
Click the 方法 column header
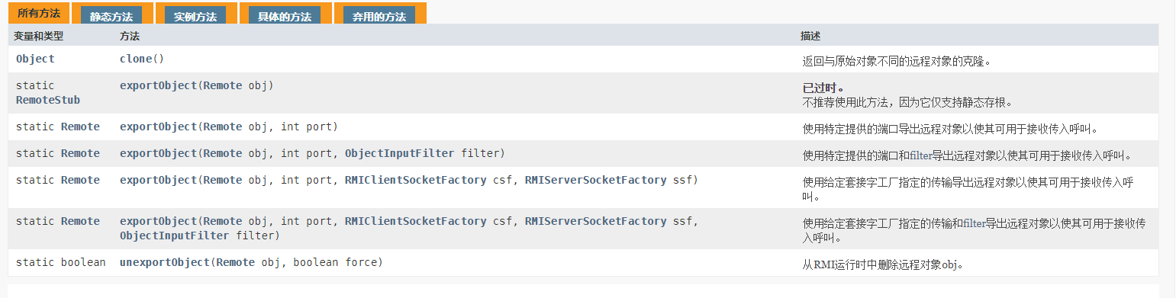pos(130,36)
